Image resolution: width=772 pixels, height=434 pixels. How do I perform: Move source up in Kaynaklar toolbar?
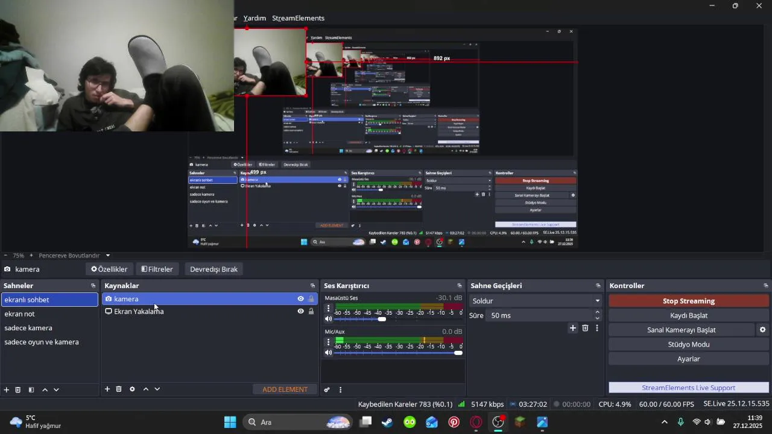145,389
